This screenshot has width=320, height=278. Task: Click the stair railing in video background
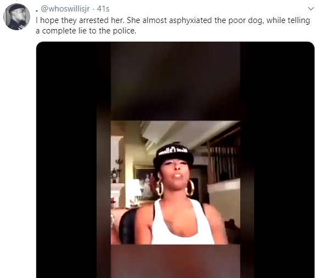point(223,163)
